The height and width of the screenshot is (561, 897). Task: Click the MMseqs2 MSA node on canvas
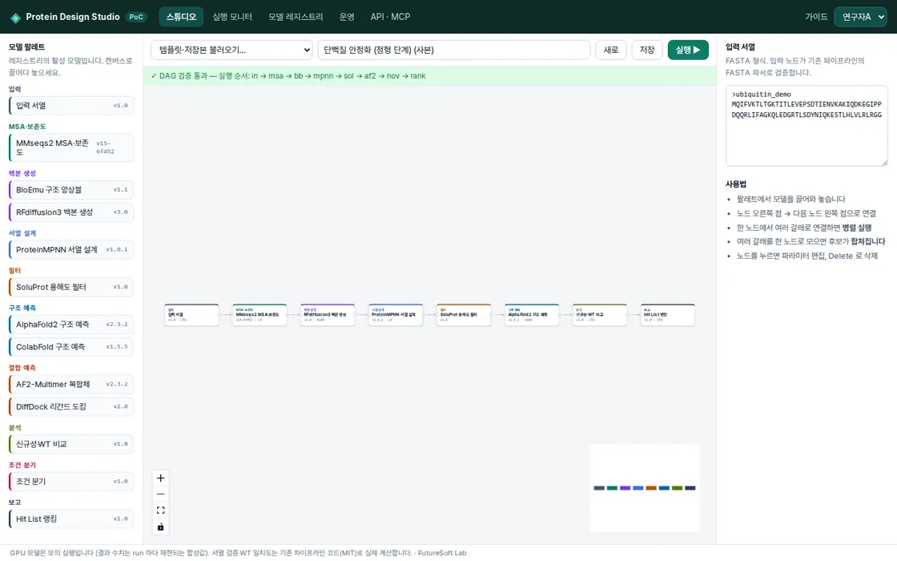point(259,315)
